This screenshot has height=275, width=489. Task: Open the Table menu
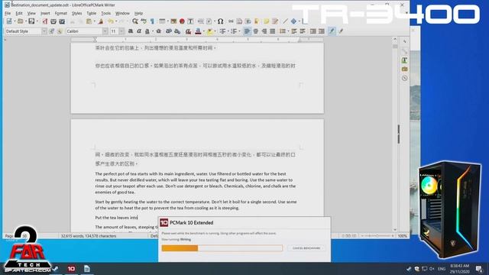(92, 14)
